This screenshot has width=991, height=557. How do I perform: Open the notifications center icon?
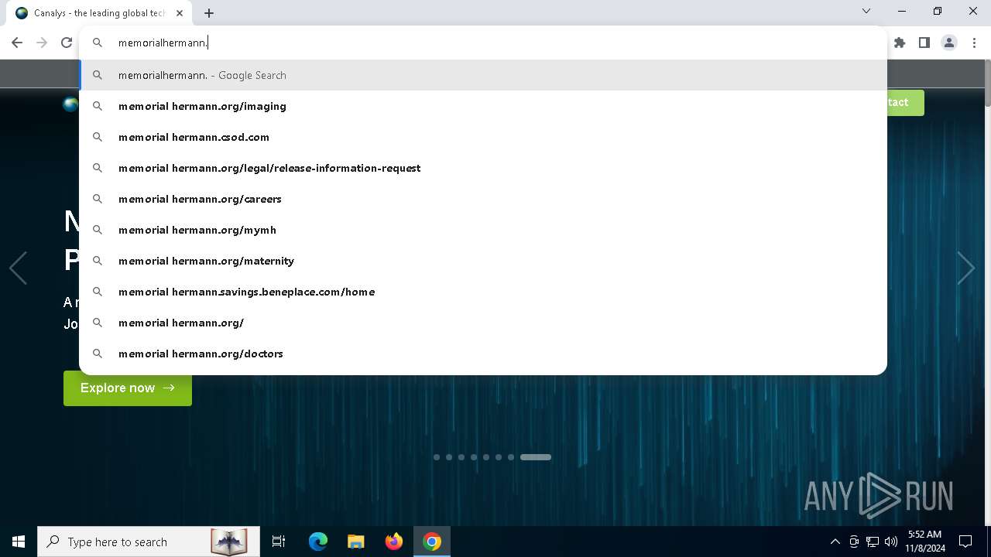coord(965,542)
